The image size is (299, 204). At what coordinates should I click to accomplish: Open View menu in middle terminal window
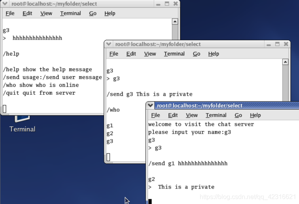pos(150,54)
